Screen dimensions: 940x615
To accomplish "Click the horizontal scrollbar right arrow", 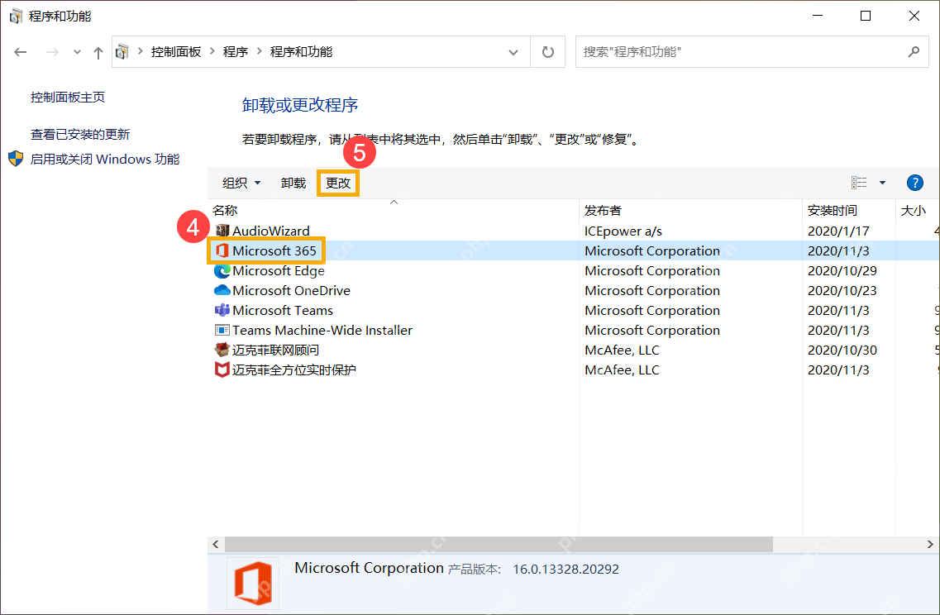I will click(x=930, y=544).
